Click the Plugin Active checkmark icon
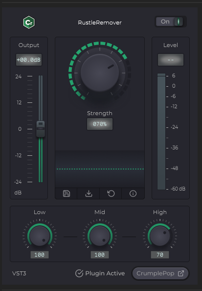Screen dimensions: 202x291 tap(79, 273)
